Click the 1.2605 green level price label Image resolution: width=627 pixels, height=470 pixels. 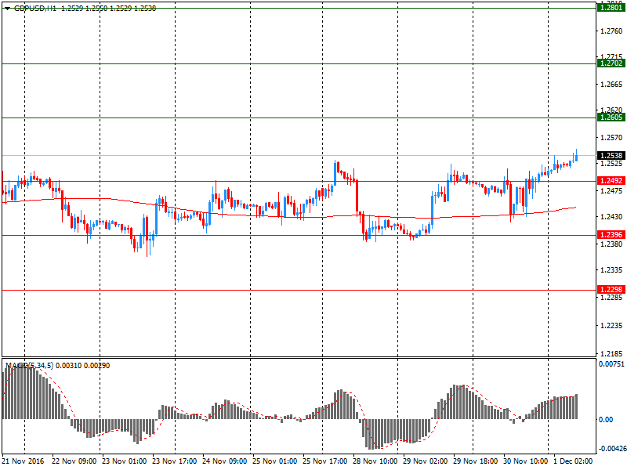611,117
